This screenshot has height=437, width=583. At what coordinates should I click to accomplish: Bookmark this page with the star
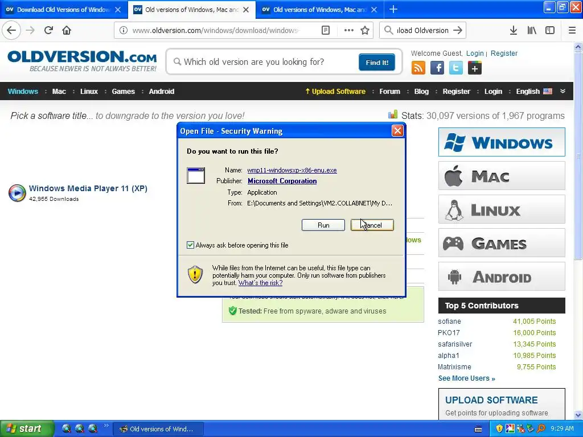(365, 30)
